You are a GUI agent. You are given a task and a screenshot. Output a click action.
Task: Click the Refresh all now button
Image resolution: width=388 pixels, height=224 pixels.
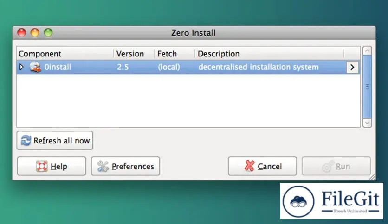(x=55, y=140)
